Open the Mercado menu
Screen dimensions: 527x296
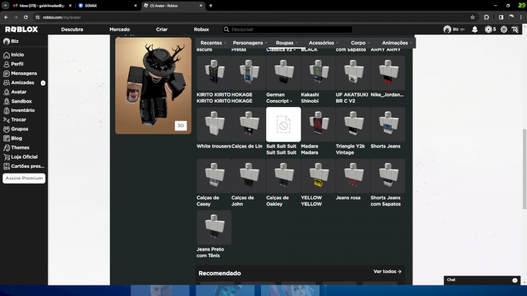click(x=119, y=30)
